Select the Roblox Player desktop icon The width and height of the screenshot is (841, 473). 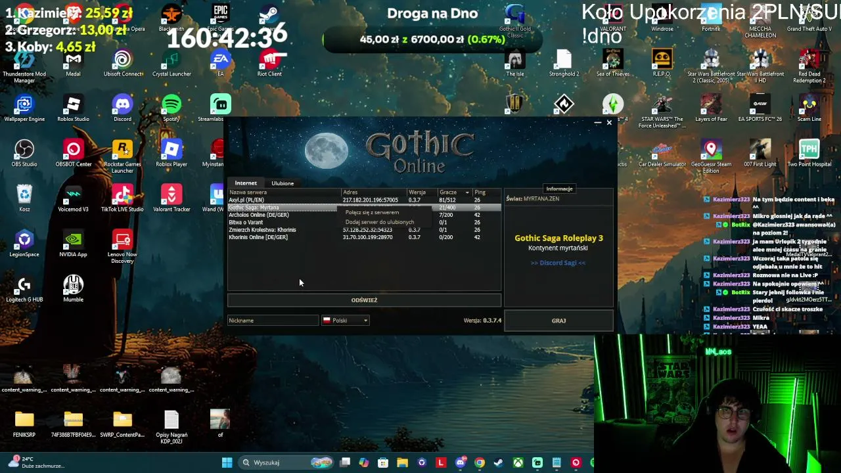coord(171,154)
